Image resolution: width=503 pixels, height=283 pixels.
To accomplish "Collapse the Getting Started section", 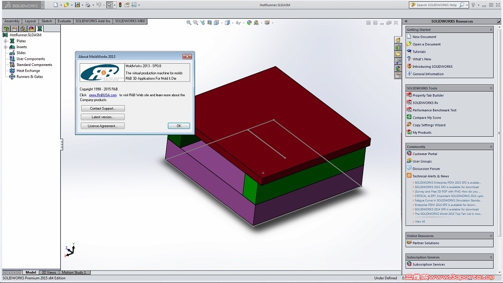I will pos(491,29).
